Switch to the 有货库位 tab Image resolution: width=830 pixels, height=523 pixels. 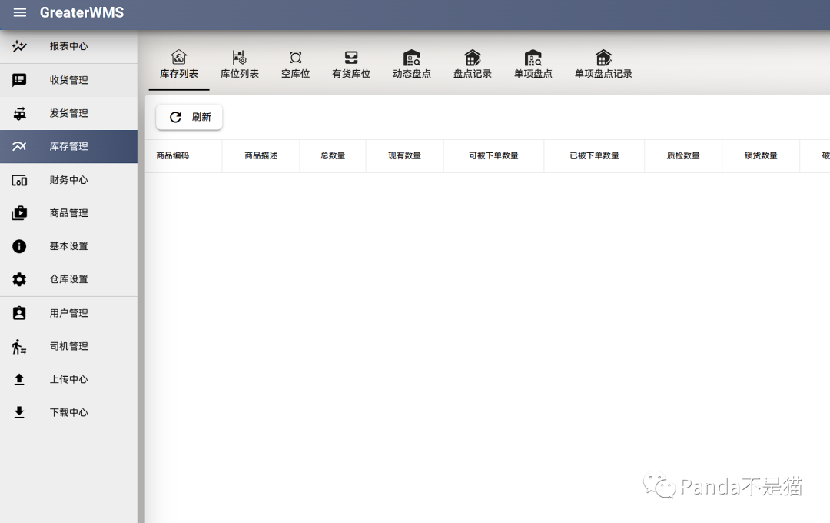pyautogui.click(x=351, y=64)
